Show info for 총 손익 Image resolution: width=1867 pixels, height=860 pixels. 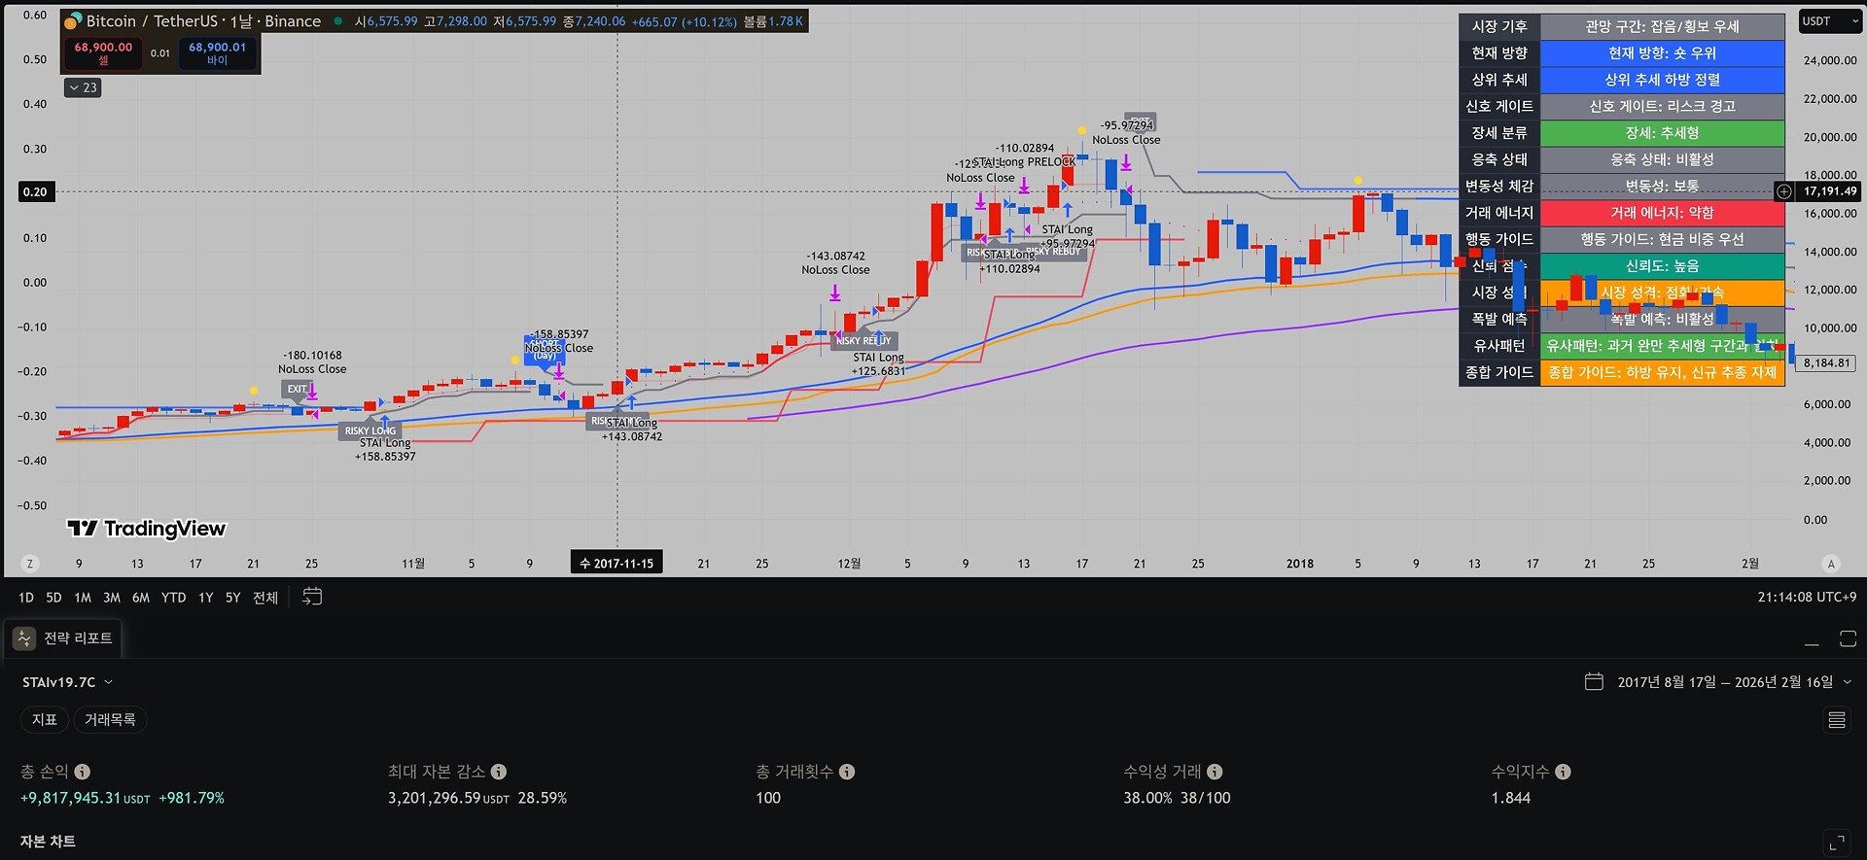[83, 772]
